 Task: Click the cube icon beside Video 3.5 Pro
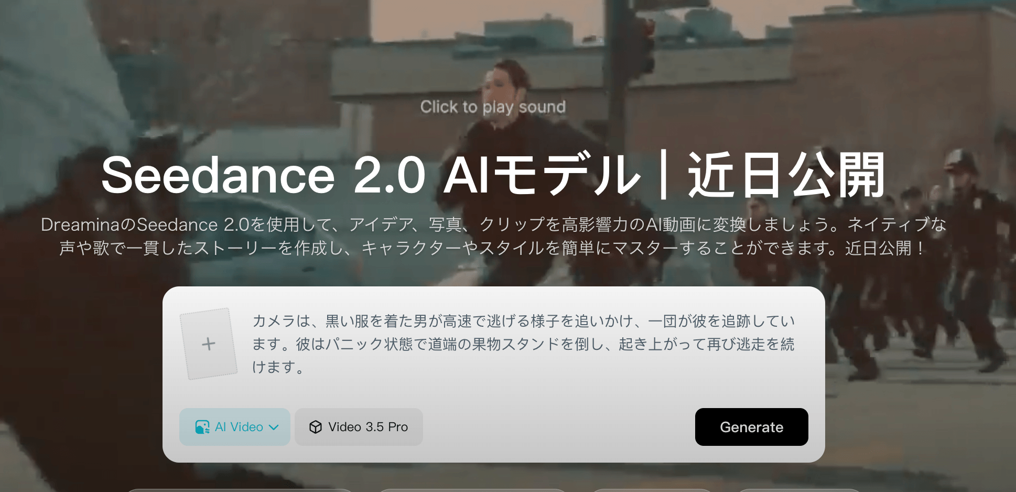316,427
